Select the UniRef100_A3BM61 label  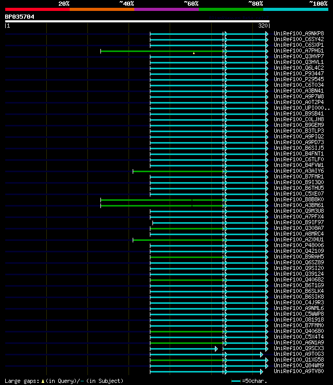click(x=299, y=205)
